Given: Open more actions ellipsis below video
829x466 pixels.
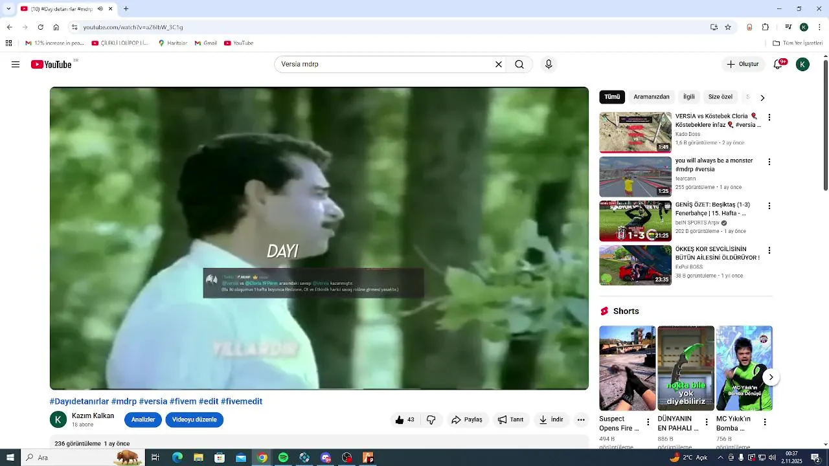Looking at the screenshot, I should pyautogui.click(x=581, y=419).
